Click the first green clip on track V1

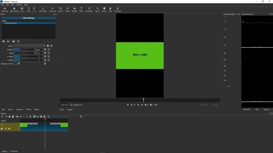click(x=23, y=125)
